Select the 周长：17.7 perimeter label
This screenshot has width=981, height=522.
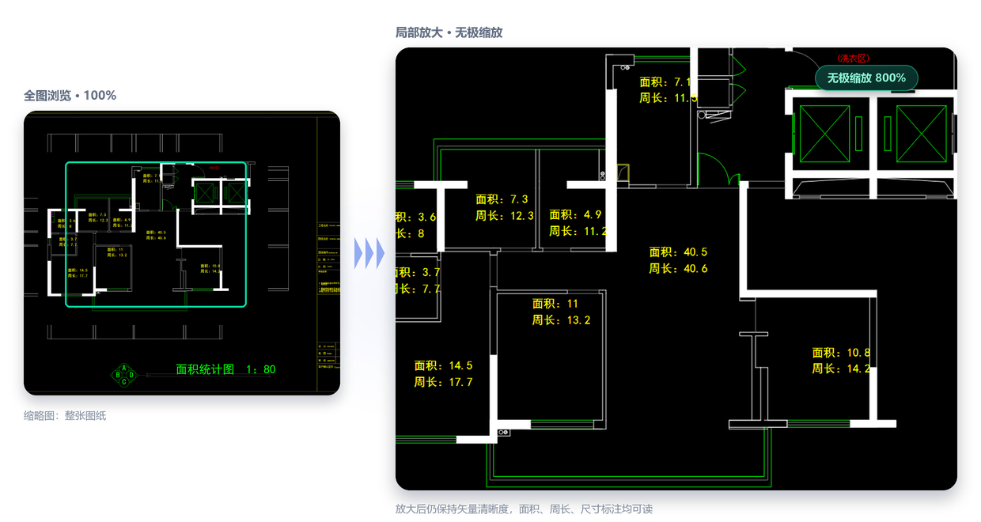[x=443, y=382]
